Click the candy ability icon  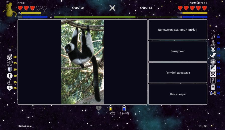tap(213, 37)
